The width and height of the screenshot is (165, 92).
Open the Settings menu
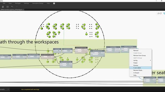point(26,3)
